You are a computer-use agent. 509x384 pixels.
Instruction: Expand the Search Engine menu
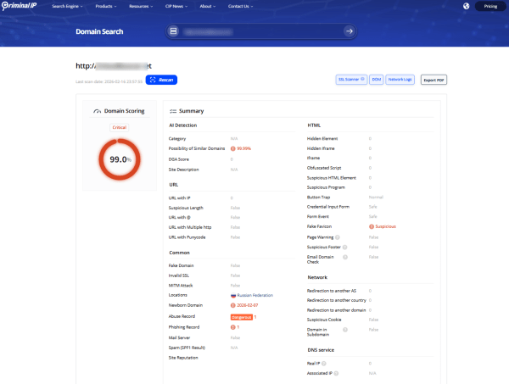click(67, 6)
